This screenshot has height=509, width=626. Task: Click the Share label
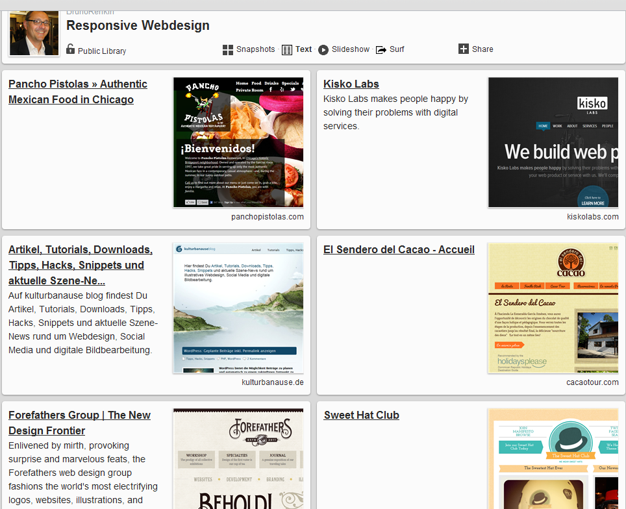click(482, 49)
